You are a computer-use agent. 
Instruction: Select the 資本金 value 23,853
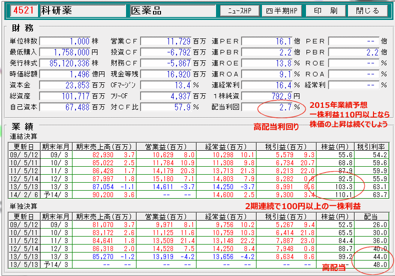click(64, 85)
